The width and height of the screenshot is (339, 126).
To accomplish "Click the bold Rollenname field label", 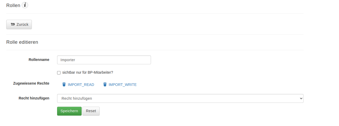I will coord(39,60).
